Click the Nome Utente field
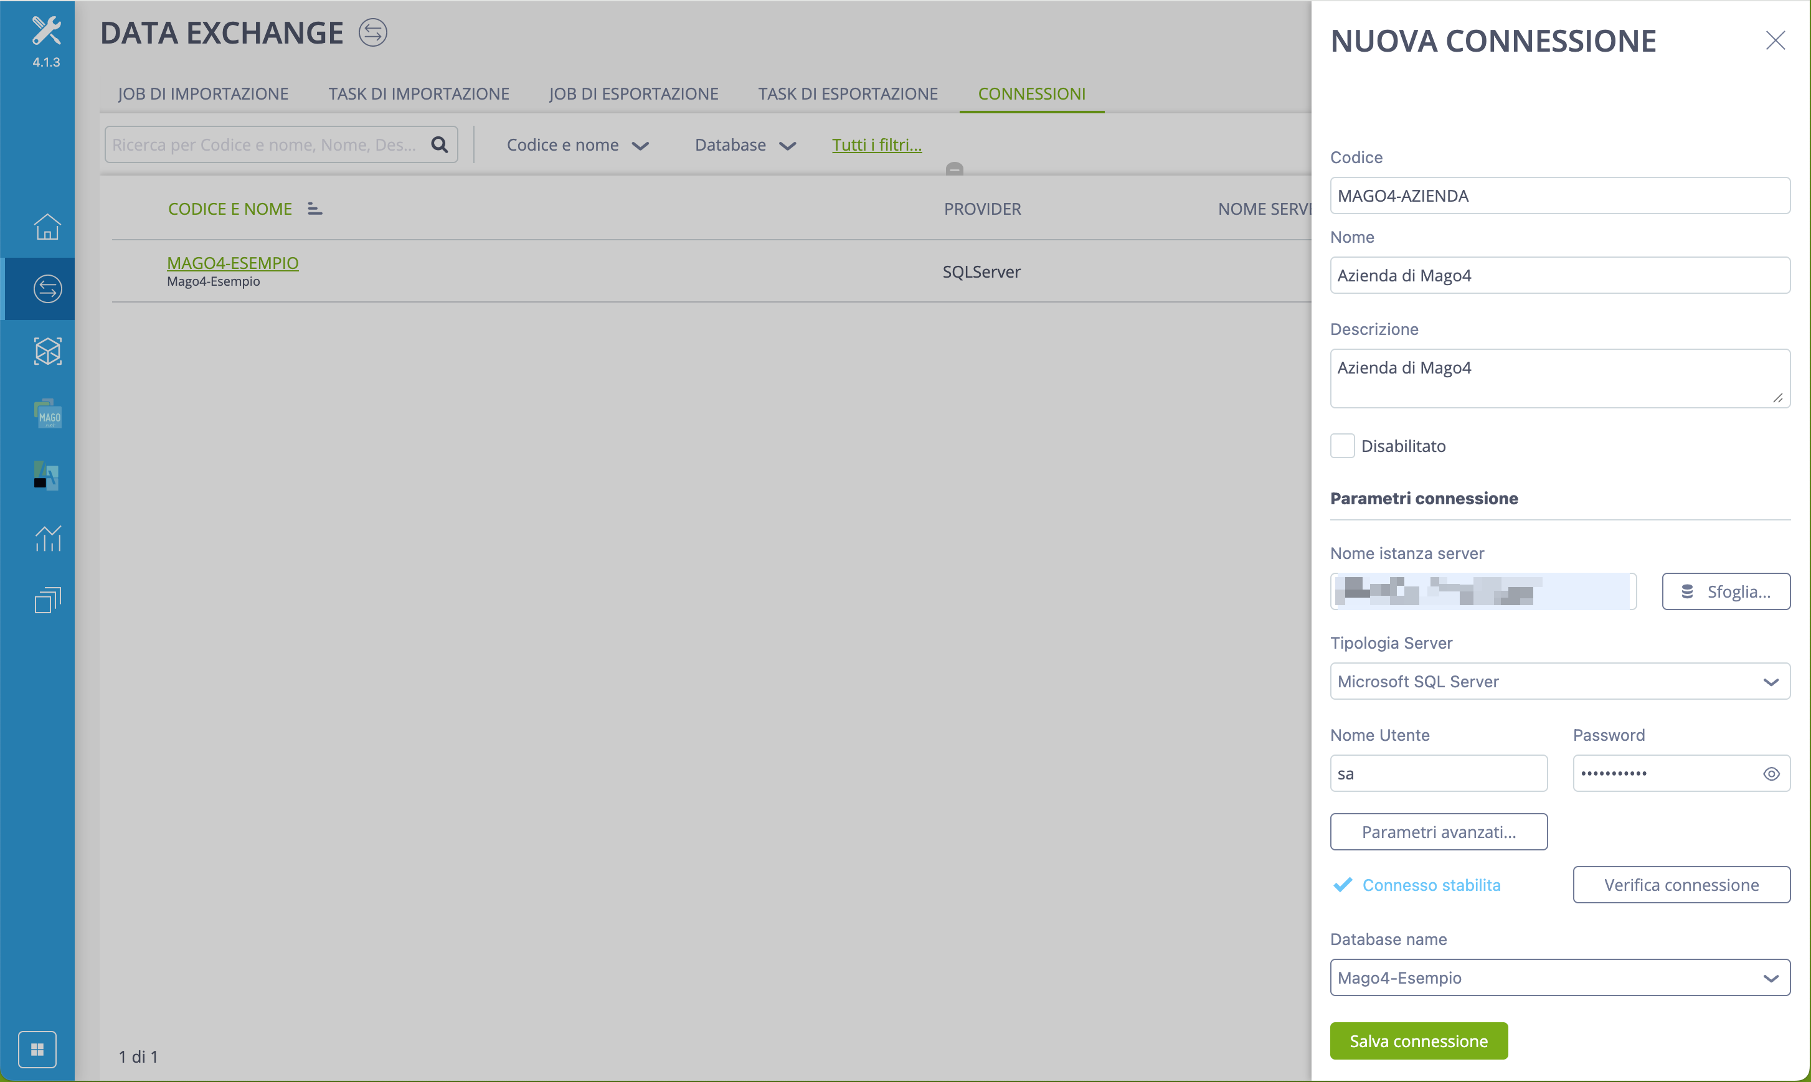This screenshot has width=1811, height=1082. pos(1439,774)
